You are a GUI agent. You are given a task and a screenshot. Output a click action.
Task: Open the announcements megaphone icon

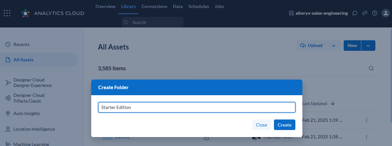[x=364, y=13]
